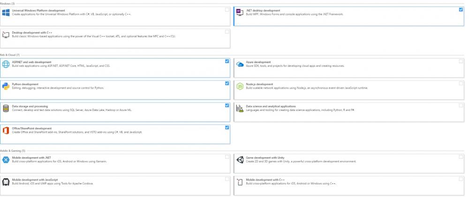
Task: Tick the Node.js development checkbox
Action: pos(461,83)
